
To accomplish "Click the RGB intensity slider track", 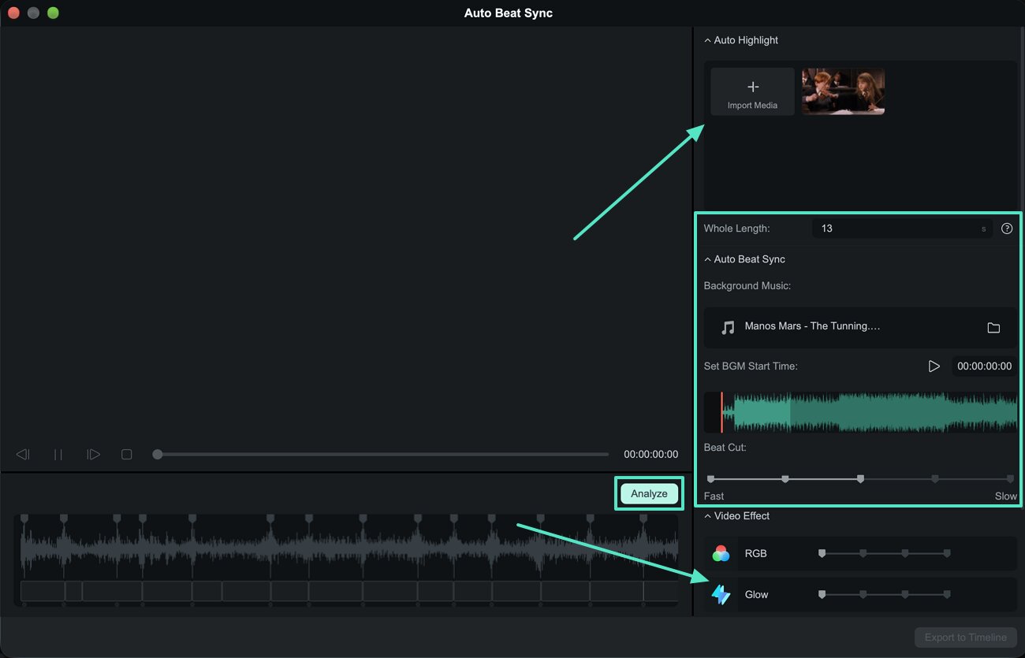I will [x=885, y=553].
